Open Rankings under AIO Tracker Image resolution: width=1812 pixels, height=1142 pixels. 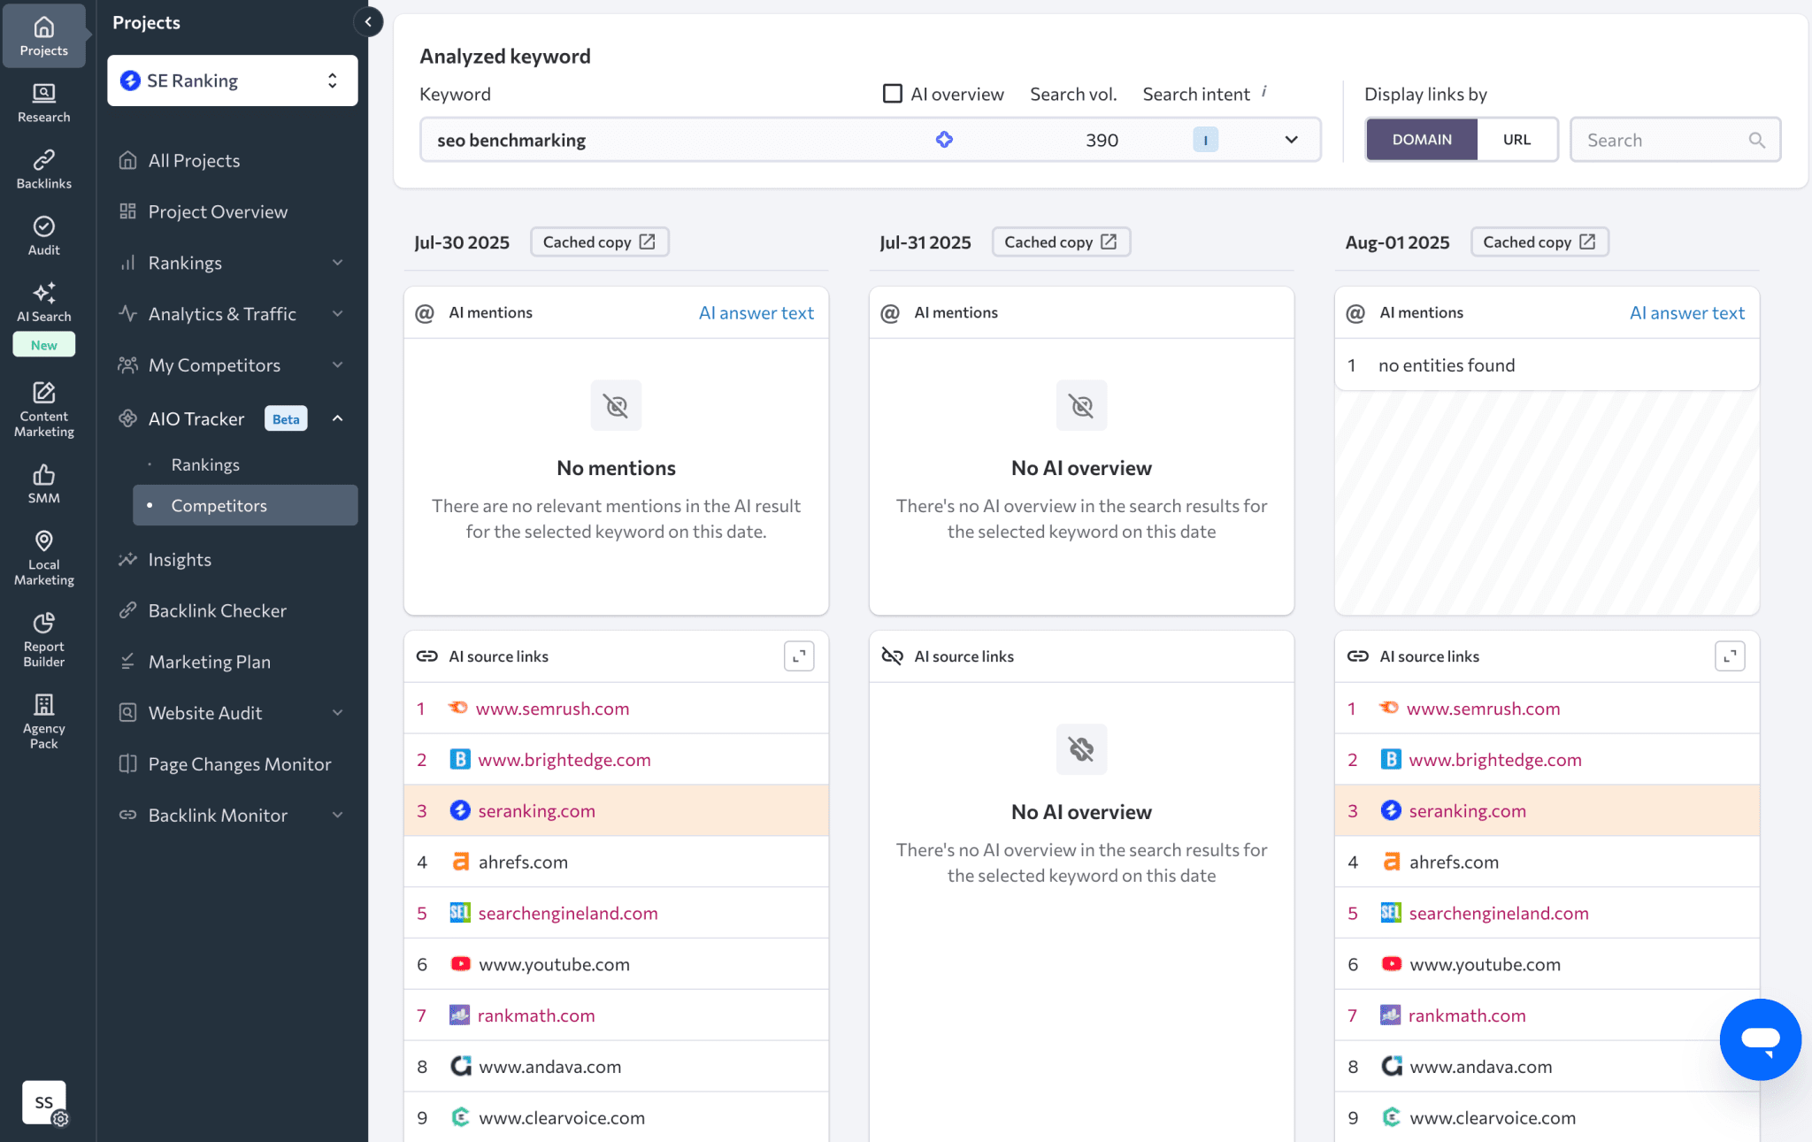[x=205, y=464]
